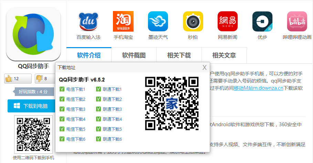Open the 优步 Uber app icon
The image size is (313, 163).
coord(262,21)
